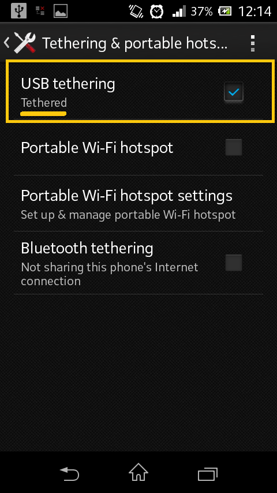The height and width of the screenshot is (493, 277).
Task: Tap the battery charging icon
Action: (225, 12)
